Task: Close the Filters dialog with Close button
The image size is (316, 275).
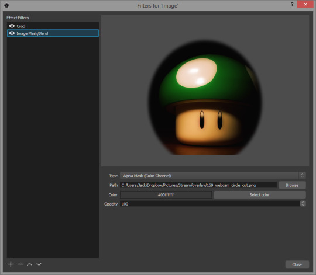Action: tap(297, 264)
